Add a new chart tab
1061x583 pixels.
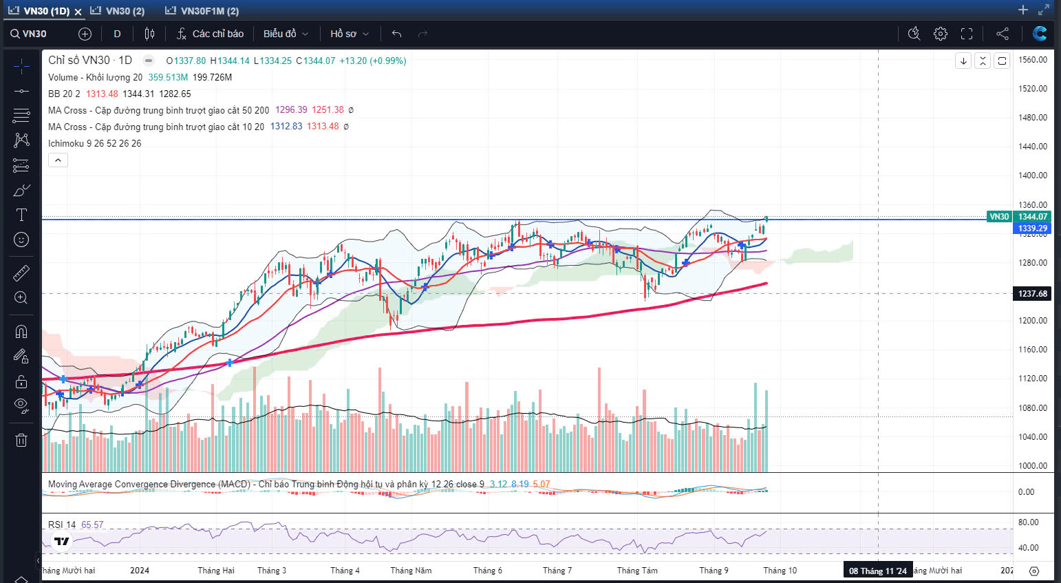(x=1022, y=10)
